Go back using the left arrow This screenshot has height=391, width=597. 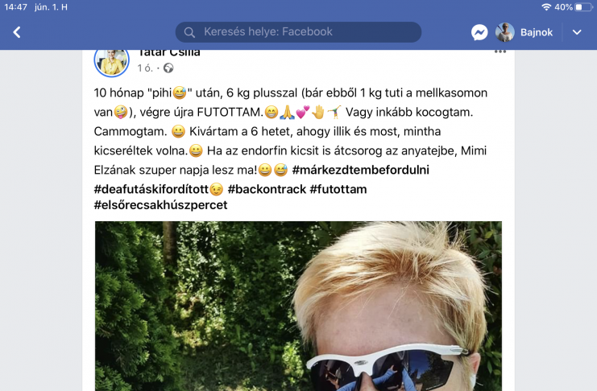[x=17, y=32]
